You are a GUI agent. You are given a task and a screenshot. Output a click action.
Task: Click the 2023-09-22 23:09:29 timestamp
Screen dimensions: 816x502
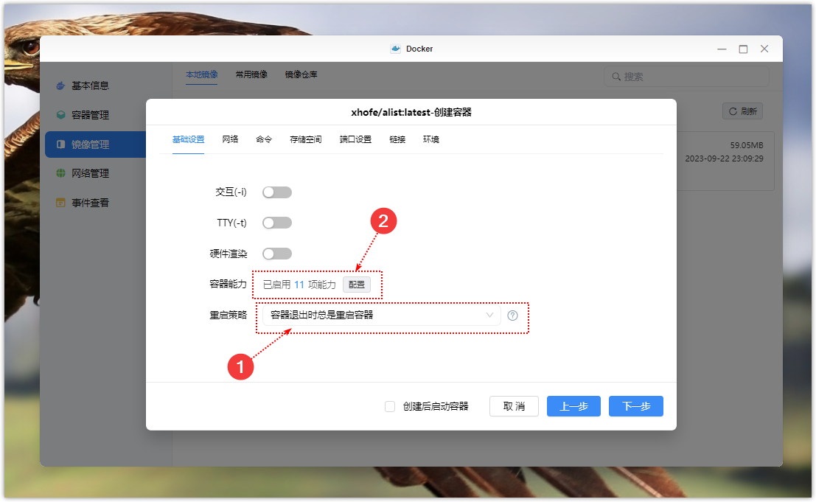[724, 158]
